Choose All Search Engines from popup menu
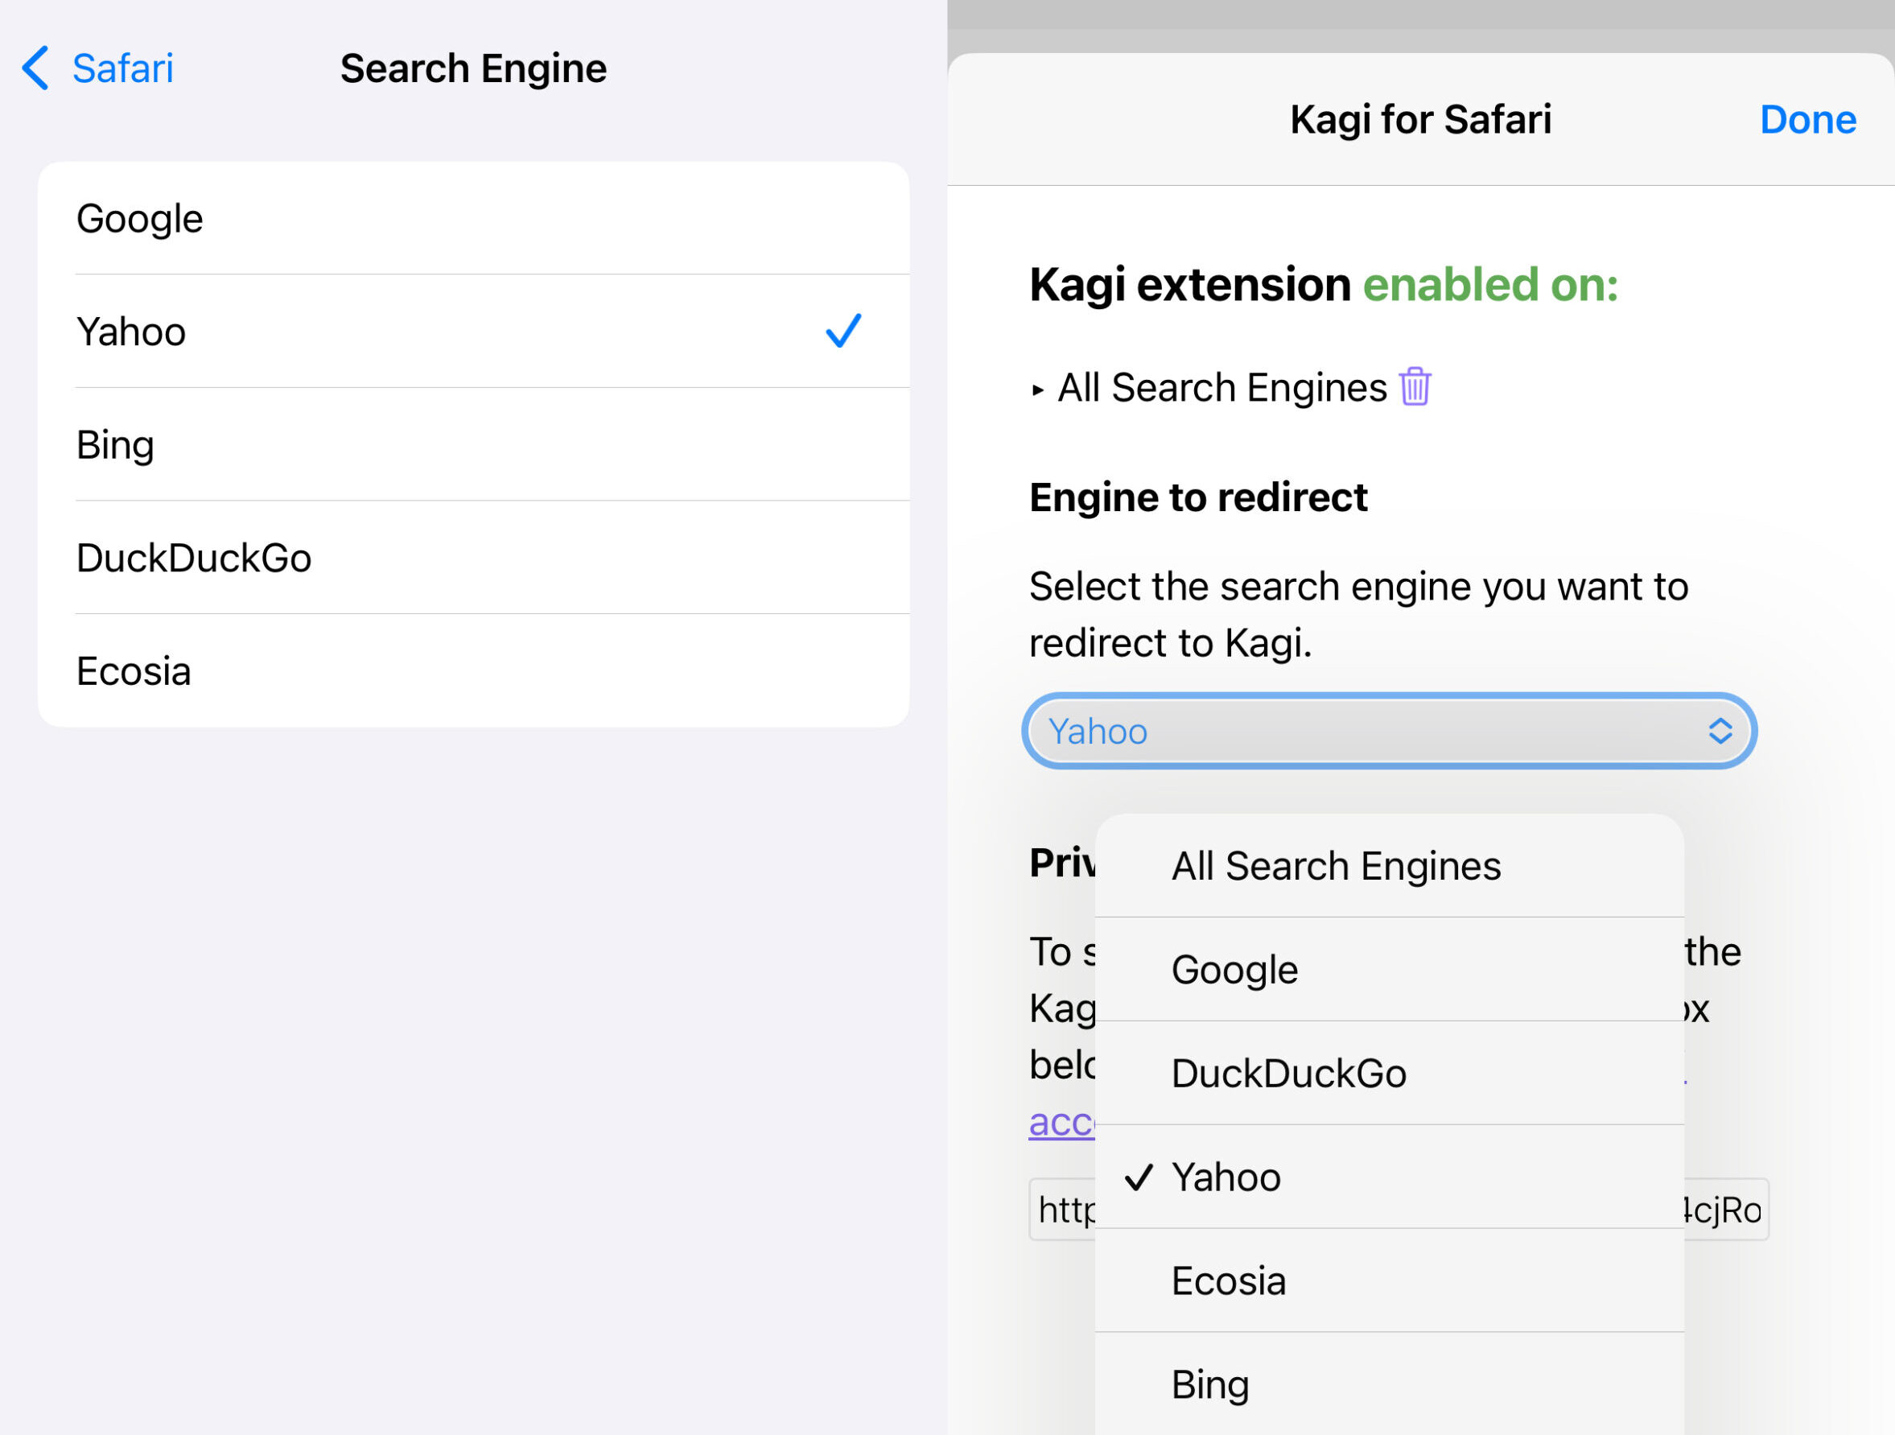Viewport: 1895px width, 1435px height. pos(1336,866)
